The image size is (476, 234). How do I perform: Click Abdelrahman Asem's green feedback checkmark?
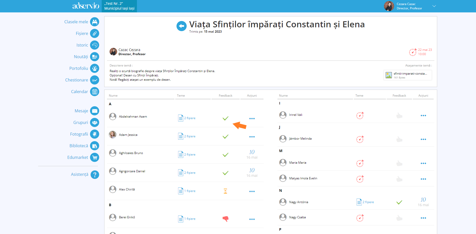pyautogui.click(x=225, y=118)
